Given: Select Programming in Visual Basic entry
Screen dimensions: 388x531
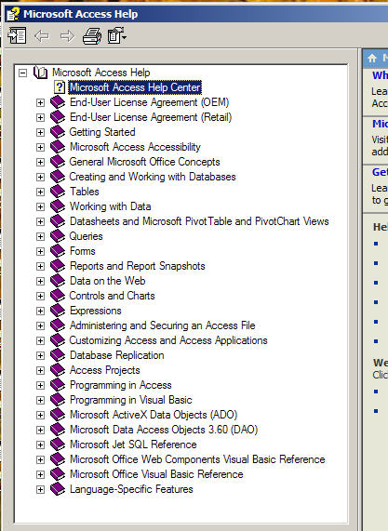Looking at the screenshot, I should coord(131,400).
